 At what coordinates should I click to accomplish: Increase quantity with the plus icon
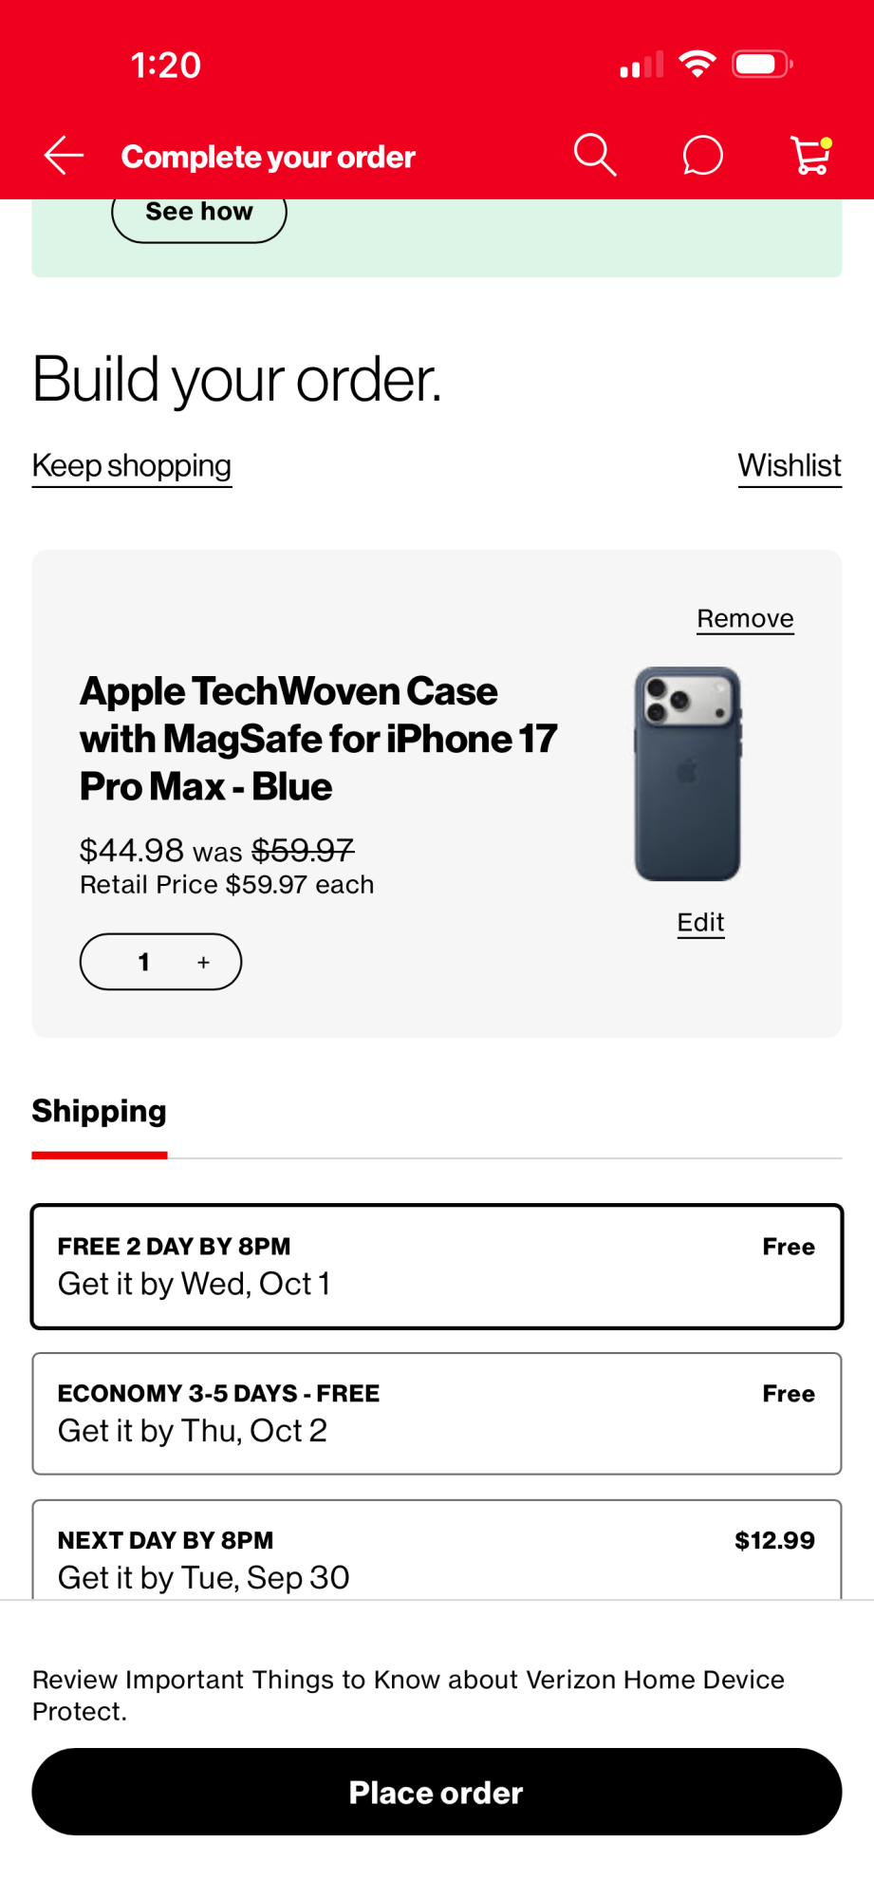tap(203, 962)
